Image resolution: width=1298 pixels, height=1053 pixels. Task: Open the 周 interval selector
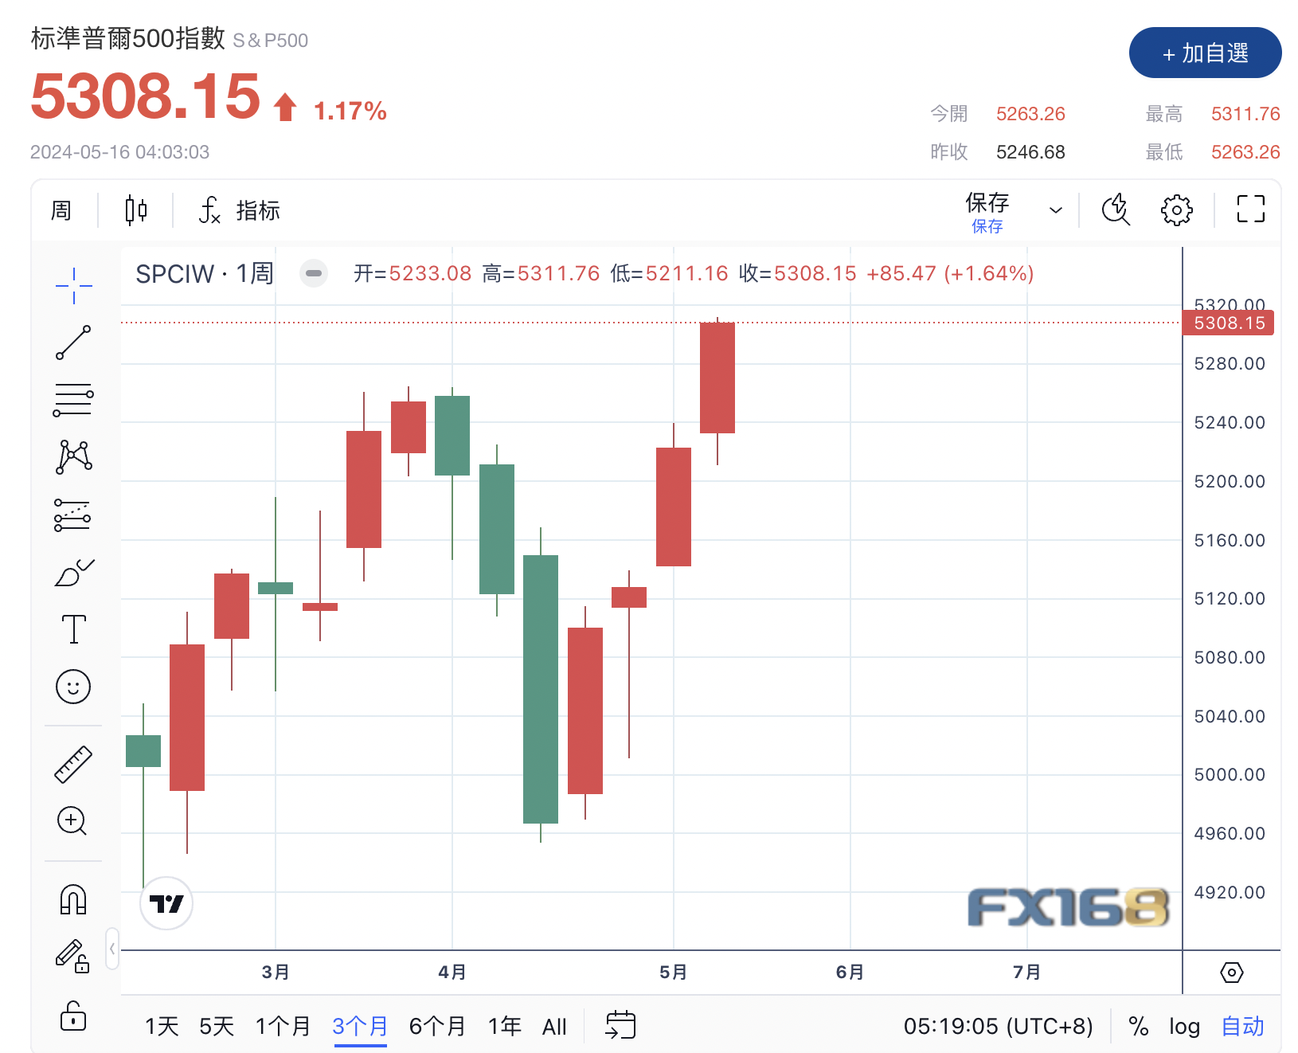click(61, 210)
